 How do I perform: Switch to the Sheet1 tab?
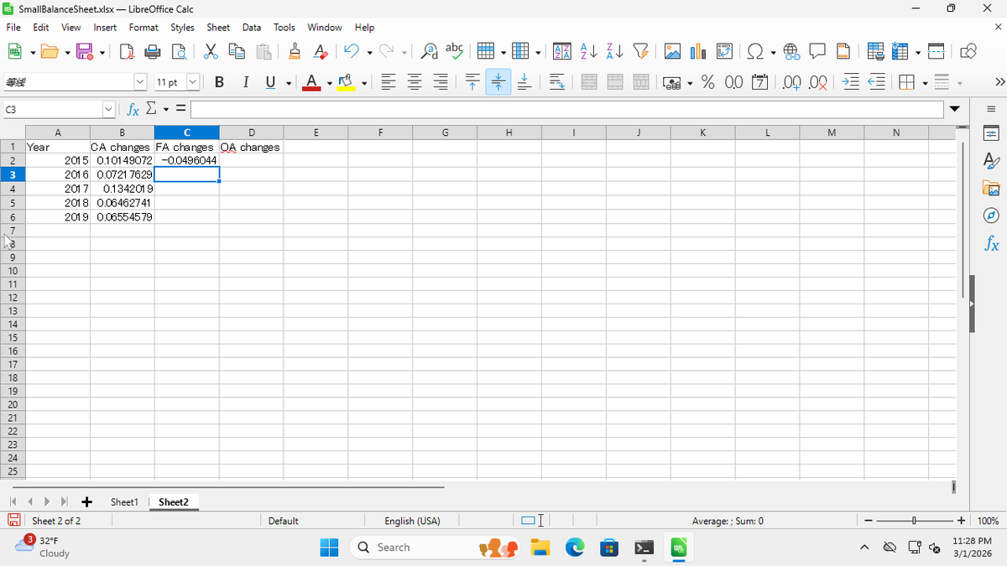click(124, 501)
